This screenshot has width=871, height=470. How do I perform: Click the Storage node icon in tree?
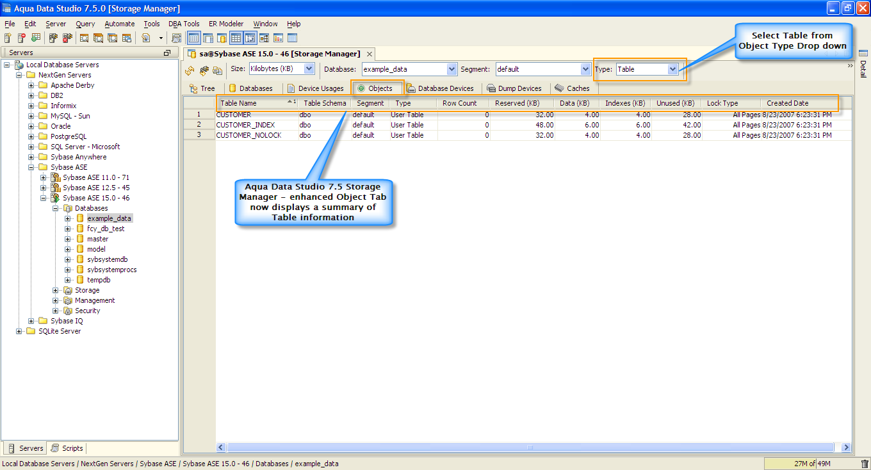68,290
